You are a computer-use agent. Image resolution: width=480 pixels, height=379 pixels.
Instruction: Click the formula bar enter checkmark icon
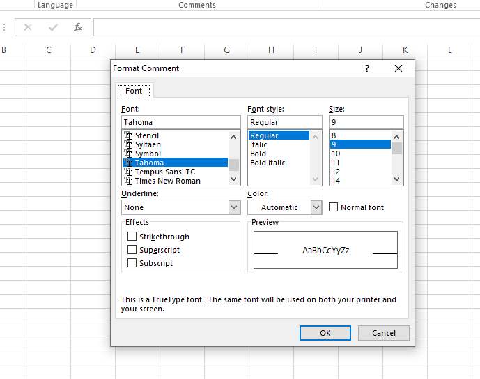pyautogui.click(x=53, y=27)
